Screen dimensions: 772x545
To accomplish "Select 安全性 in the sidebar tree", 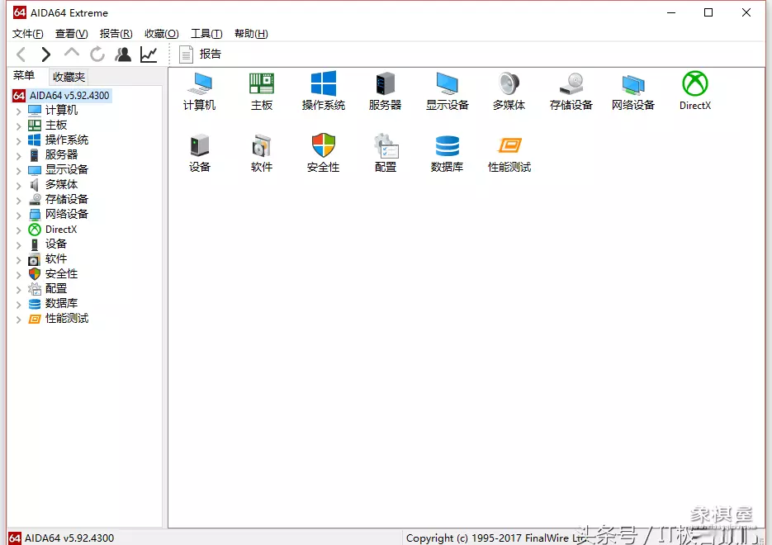I will pos(62,273).
